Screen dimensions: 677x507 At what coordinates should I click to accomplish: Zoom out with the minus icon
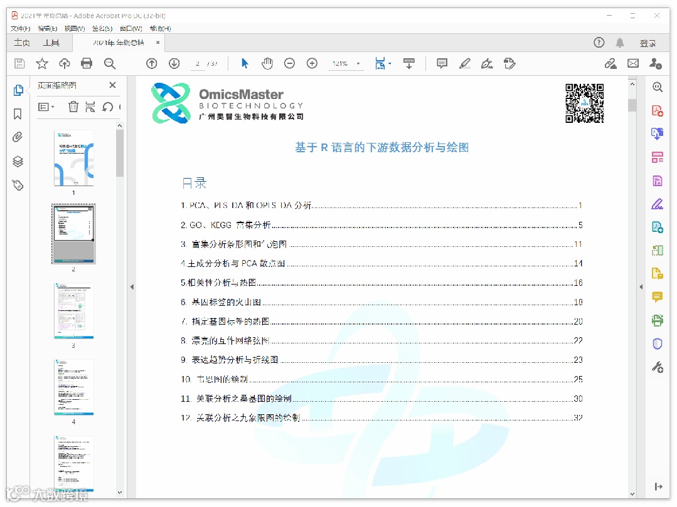click(x=289, y=64)
